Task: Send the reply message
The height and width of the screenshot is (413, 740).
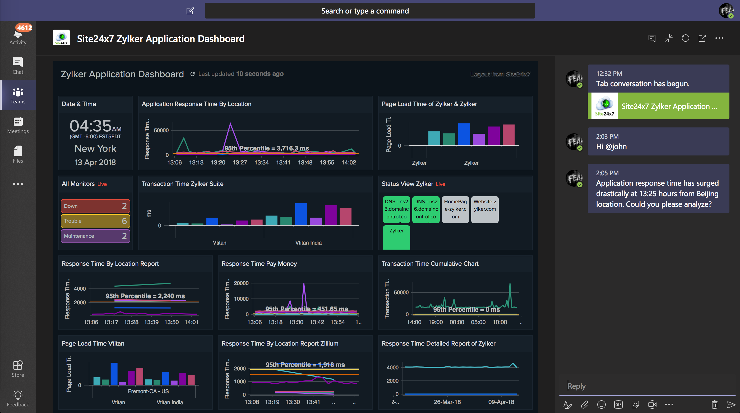Action: 730,405
